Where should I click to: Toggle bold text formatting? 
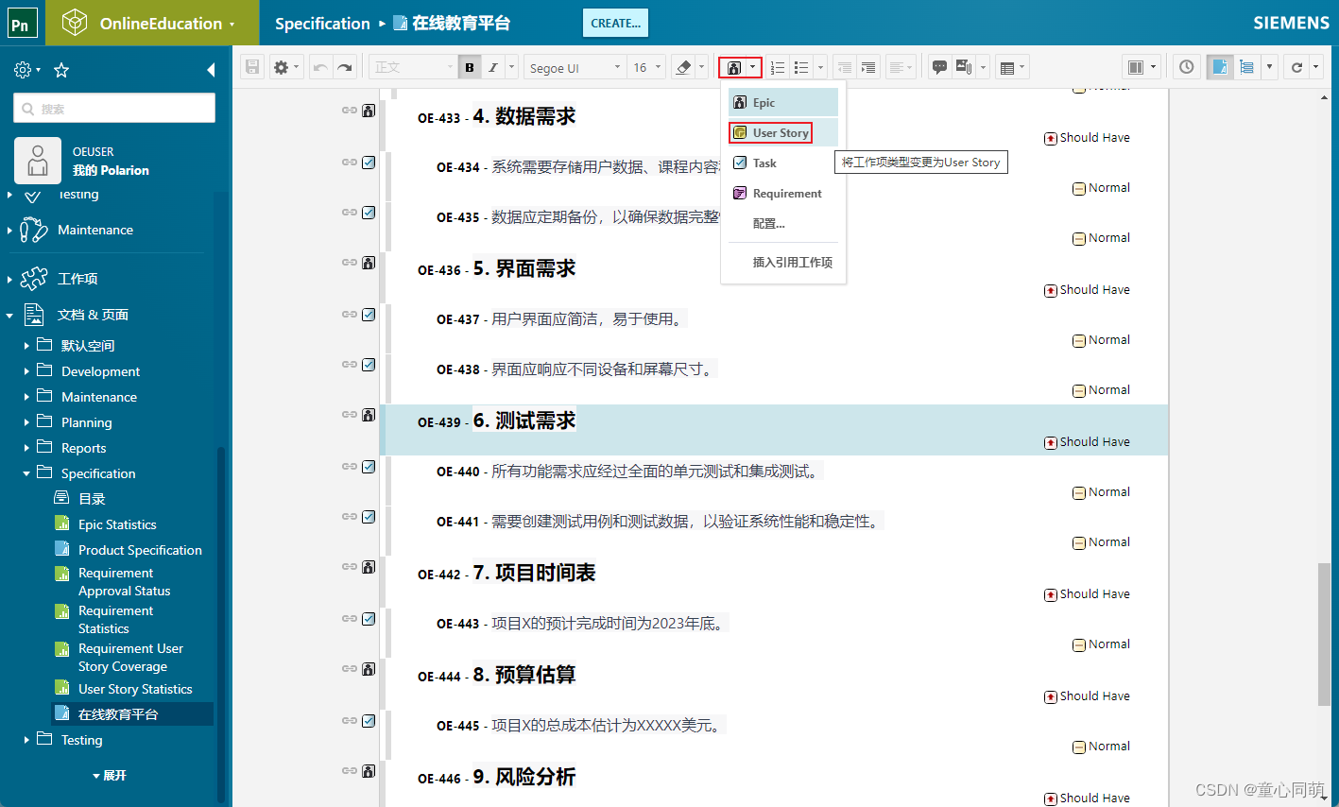470,66
